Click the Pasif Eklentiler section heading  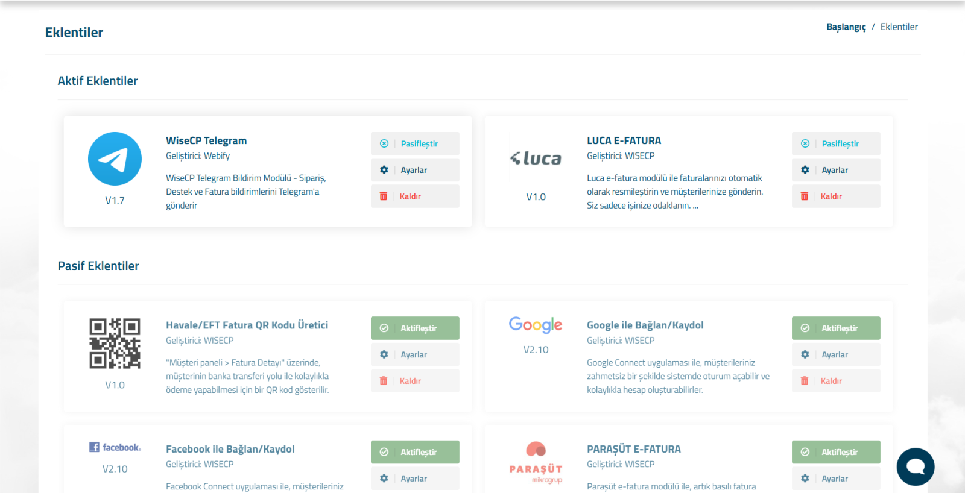pyautogui.click(x=98, y=266)
